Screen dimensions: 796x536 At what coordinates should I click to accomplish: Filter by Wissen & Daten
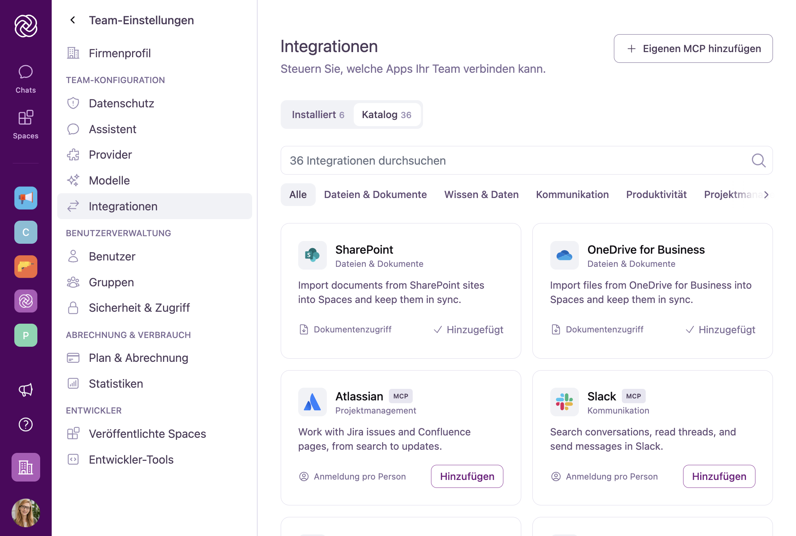pos(481,194)
